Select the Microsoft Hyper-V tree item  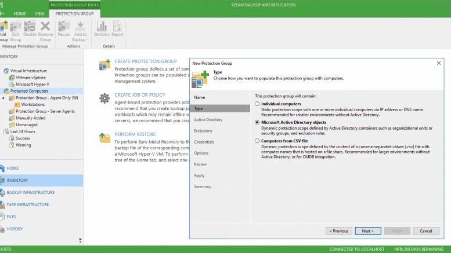(33, 84)
